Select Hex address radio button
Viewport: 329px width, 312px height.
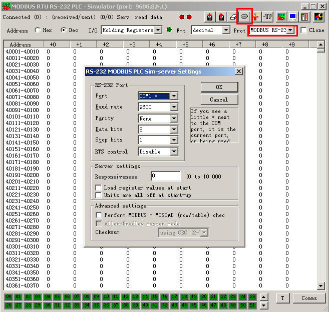38,30
